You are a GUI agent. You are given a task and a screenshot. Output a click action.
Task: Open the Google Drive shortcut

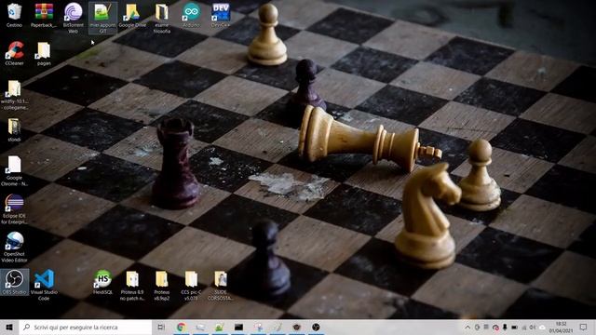(132, 15)
